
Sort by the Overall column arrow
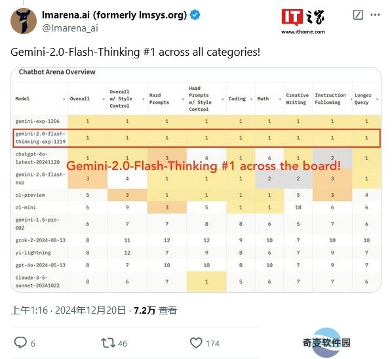(x=104, y=99)
